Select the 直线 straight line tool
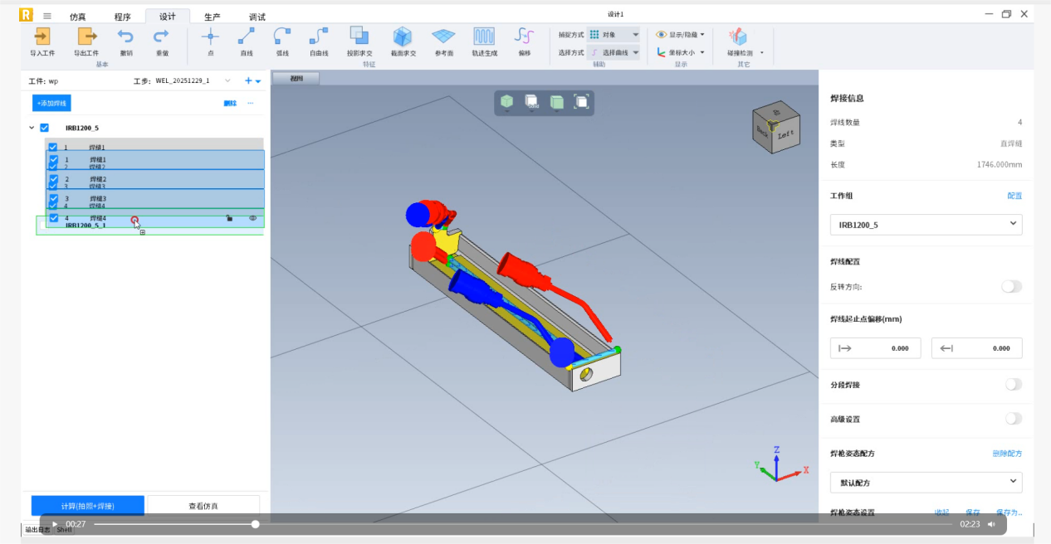This screenshot has width=1051, height=544. [x=246, y=36]
